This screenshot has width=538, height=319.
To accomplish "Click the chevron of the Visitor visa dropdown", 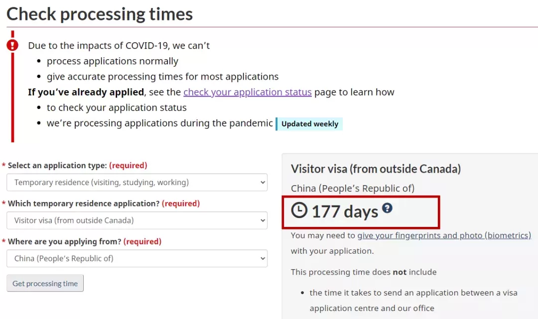I will (x=263, y=220).
